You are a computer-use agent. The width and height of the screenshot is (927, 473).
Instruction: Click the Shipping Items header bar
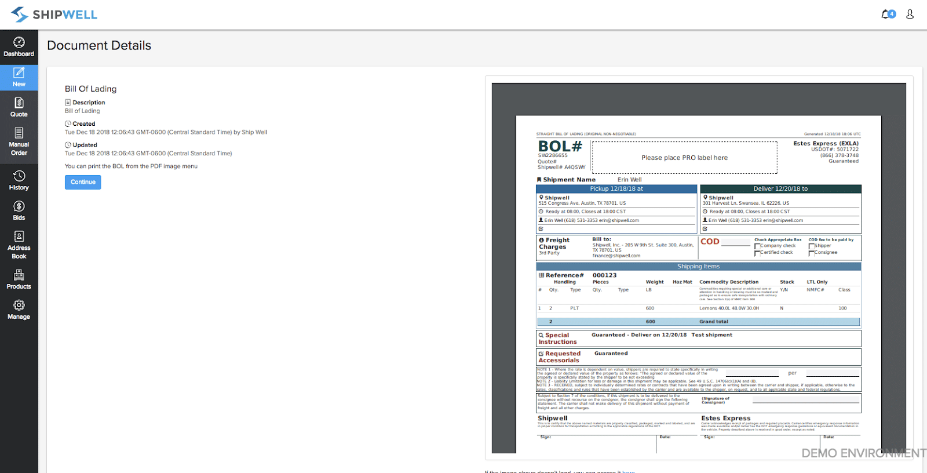click(699, 267)
